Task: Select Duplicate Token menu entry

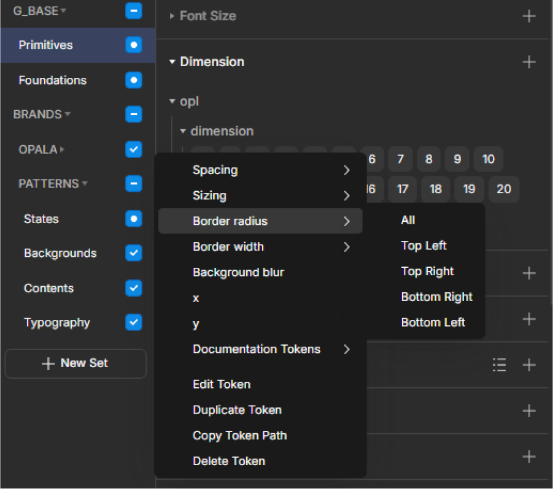Action: (x=237, y=410)
